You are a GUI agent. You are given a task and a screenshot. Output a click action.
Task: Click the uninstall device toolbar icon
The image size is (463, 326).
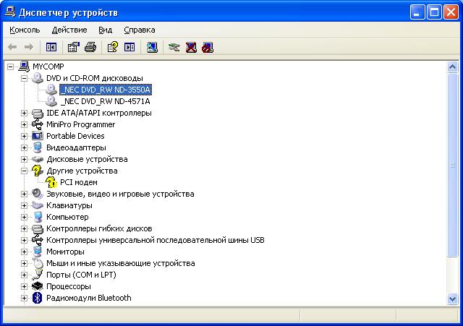(x=191, y=48)
